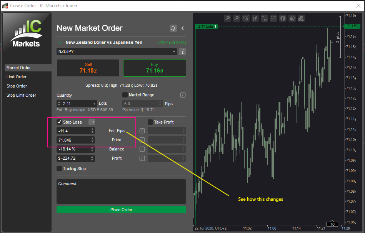Open indicators via the f icon
The image size is (365, 233).
(283, 18)
